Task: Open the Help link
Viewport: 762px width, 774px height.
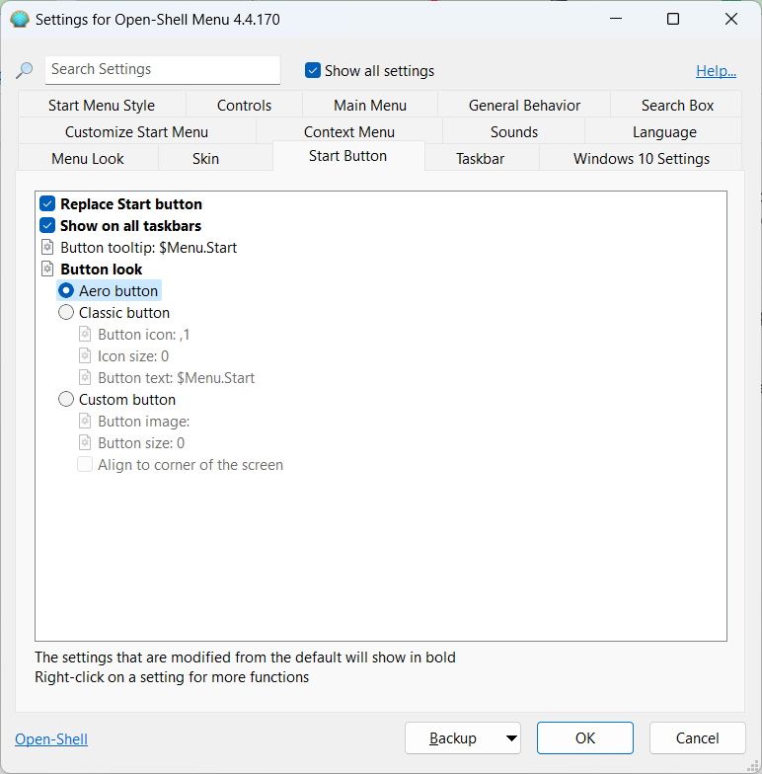Action: (717, 71)
